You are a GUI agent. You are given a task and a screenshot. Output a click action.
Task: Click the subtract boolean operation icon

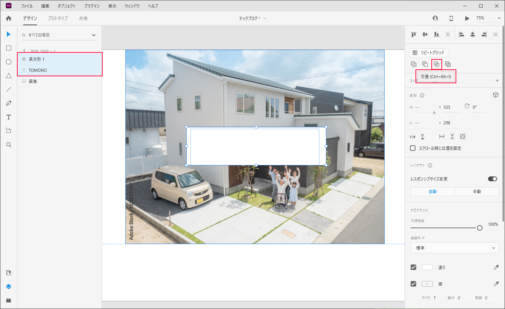[x=425, y=64]
